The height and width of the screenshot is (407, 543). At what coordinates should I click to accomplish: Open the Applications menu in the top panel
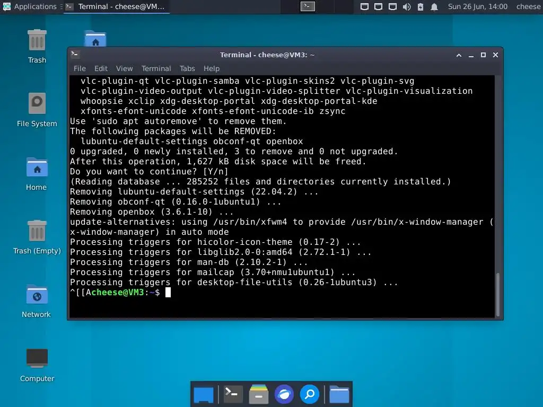(x=30, y=6)
